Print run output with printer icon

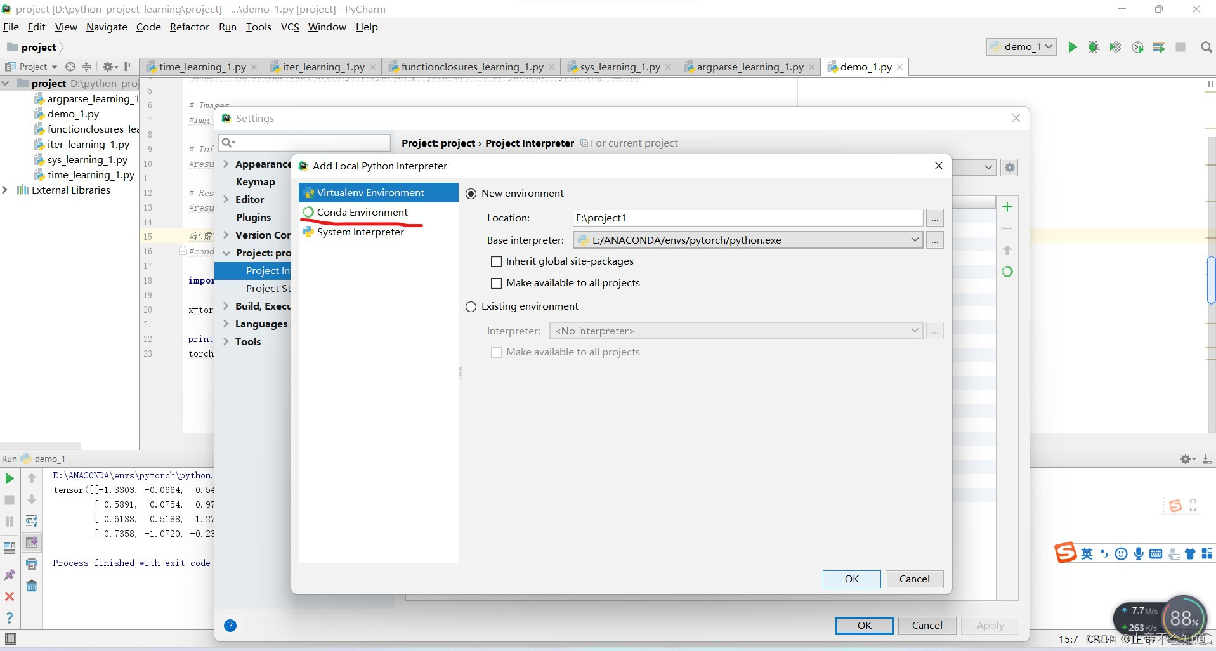pyautogui.click(x=32, y=564)
